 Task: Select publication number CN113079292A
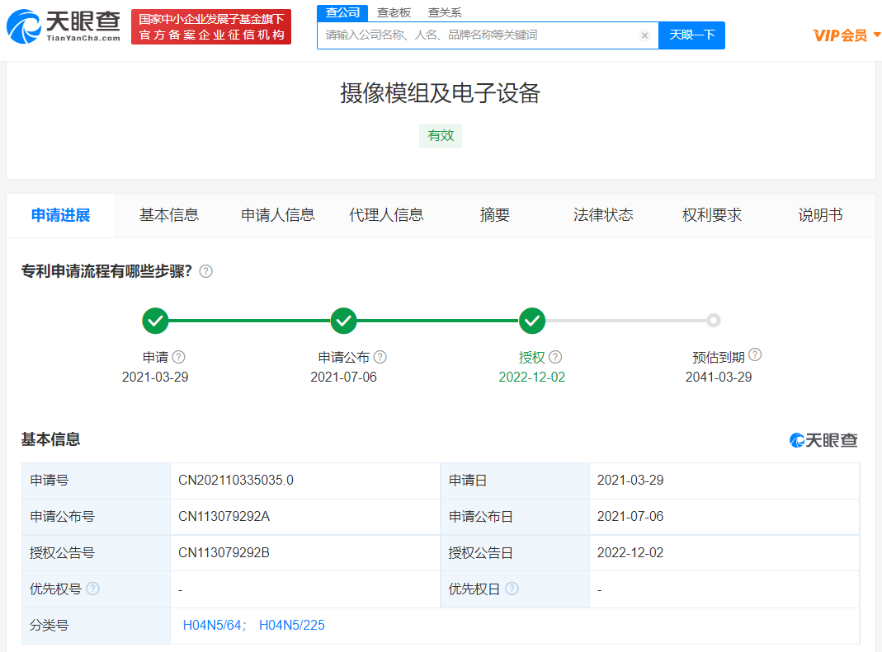click(224, 516)
